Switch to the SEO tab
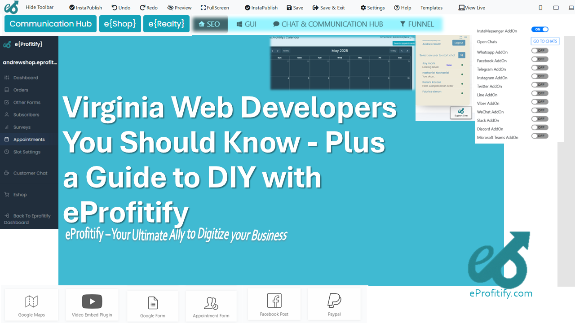The width and height of the screenshot is (575, 323). coord(210,24)
